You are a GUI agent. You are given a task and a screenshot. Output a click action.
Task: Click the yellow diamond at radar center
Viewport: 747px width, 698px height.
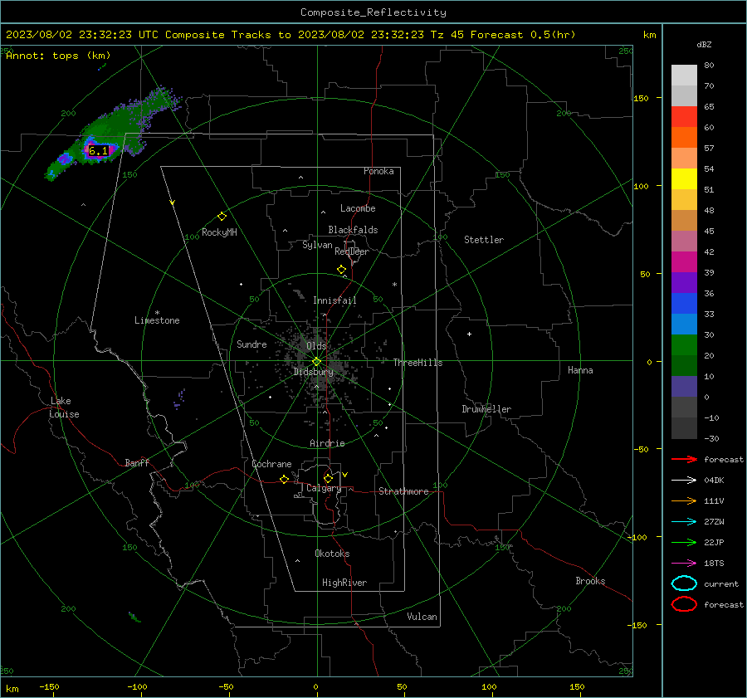[x=317, y=362]
